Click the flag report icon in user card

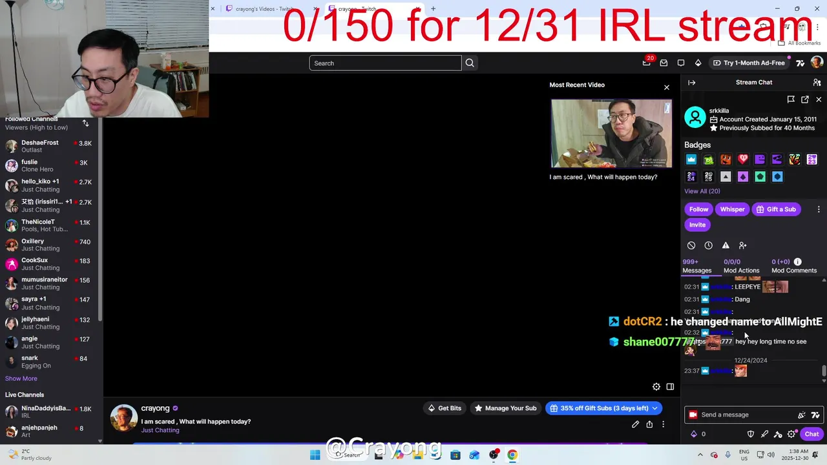(x=791, y=99)
